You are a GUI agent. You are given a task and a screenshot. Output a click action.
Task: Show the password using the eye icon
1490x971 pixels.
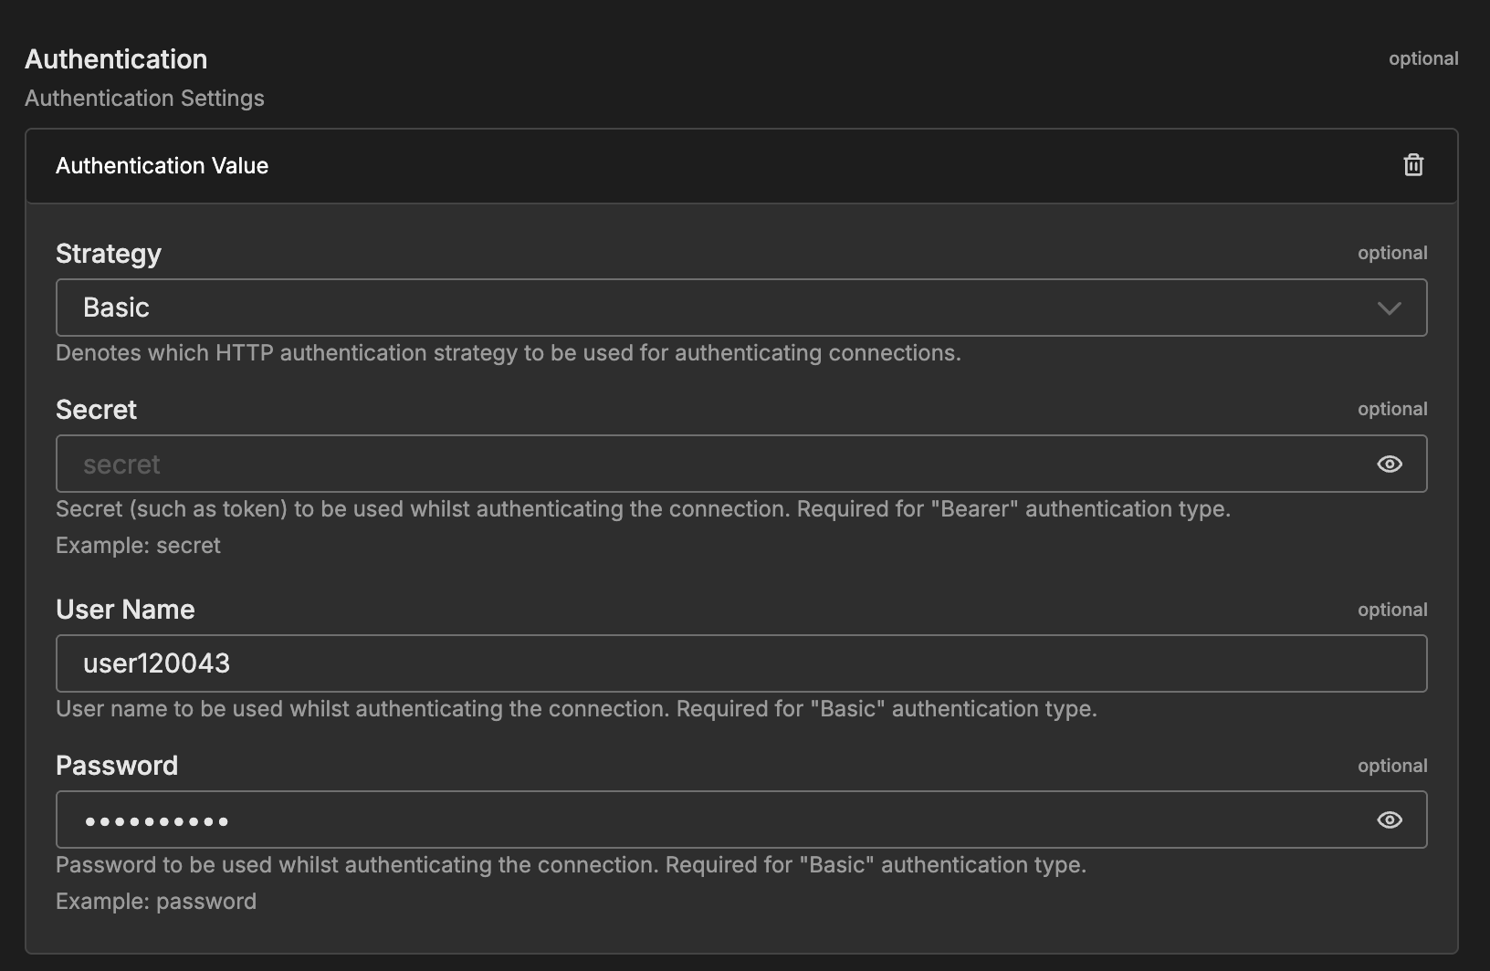(1389, 820)
